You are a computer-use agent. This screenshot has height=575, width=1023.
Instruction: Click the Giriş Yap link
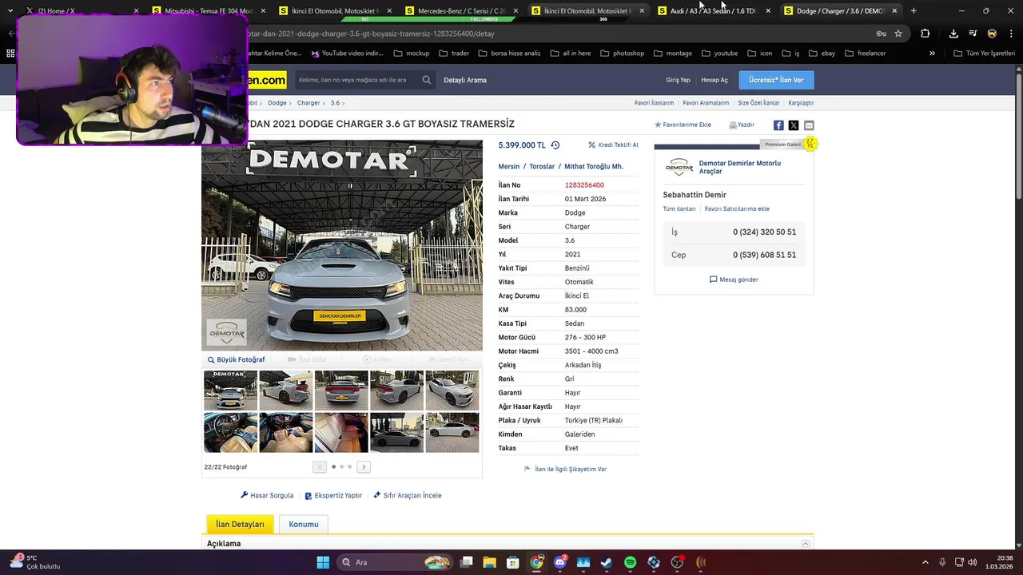678,80
